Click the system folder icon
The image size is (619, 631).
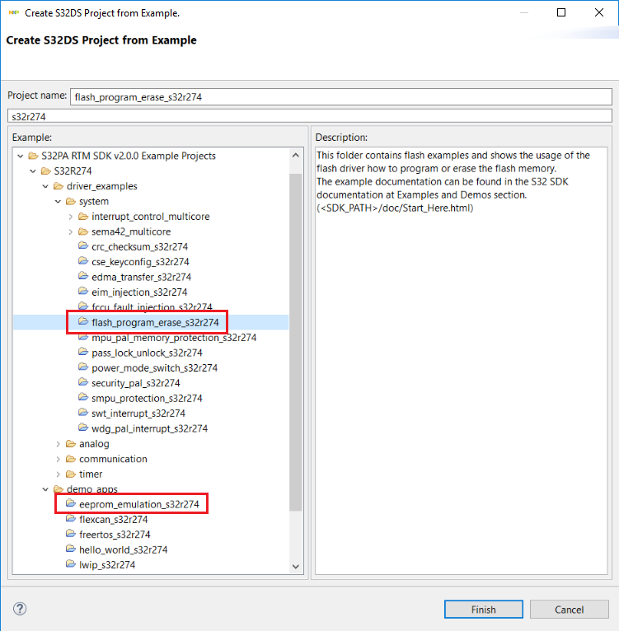[71, 201]
